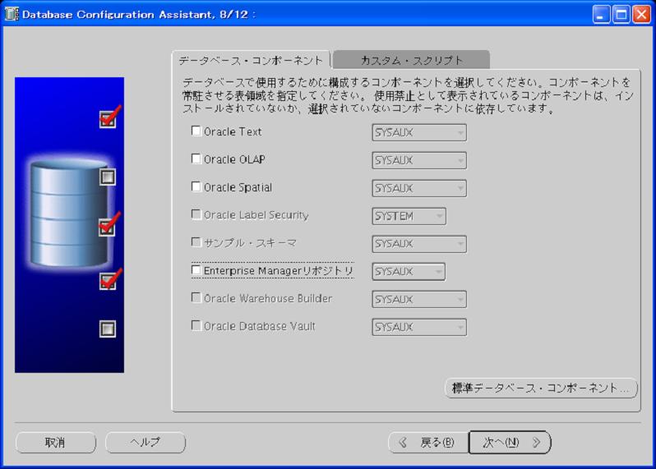Viewport: 656px width, 469px height.
Task: Close the Database Configuration Assistant window
Action: 641,15
